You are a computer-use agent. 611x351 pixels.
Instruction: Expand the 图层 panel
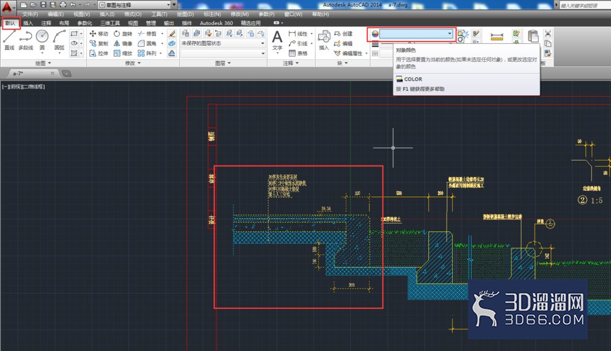click(x=223, y=63)
